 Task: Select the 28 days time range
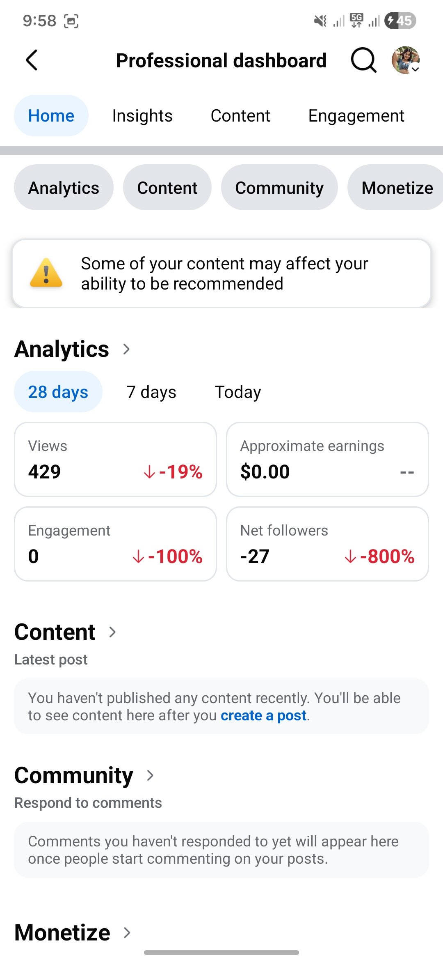tap(58, 392)
